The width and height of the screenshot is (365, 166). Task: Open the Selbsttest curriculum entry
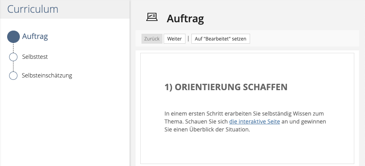click(x=35, y=57)
